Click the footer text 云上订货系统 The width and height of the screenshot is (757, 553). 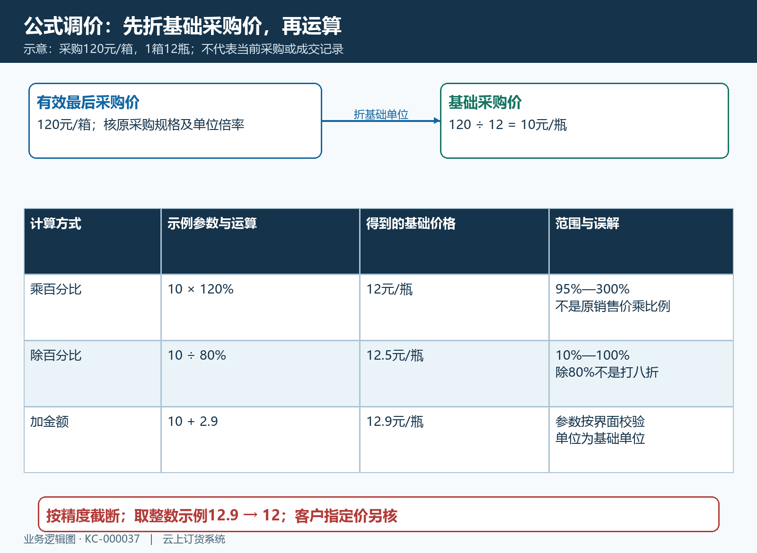pyautogui.click(x=194, y=539)
